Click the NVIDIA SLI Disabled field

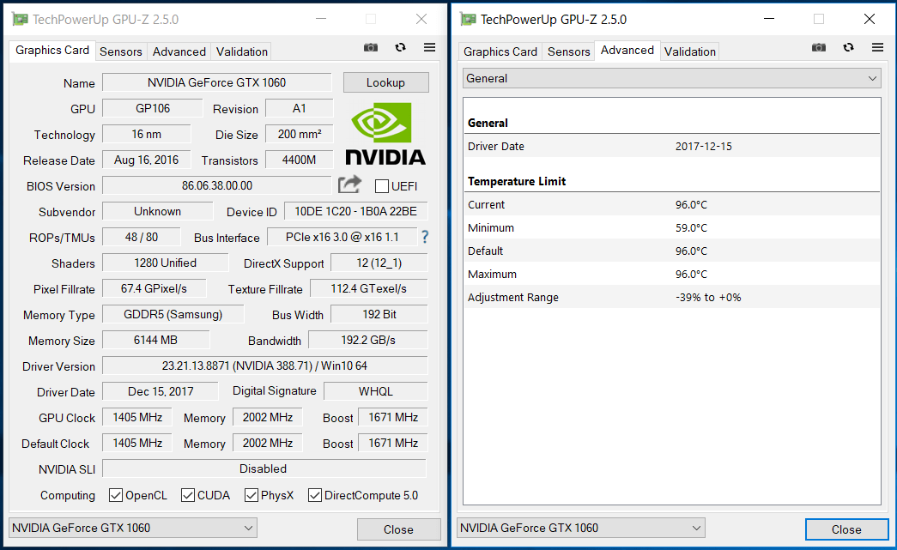coord(265,468)
